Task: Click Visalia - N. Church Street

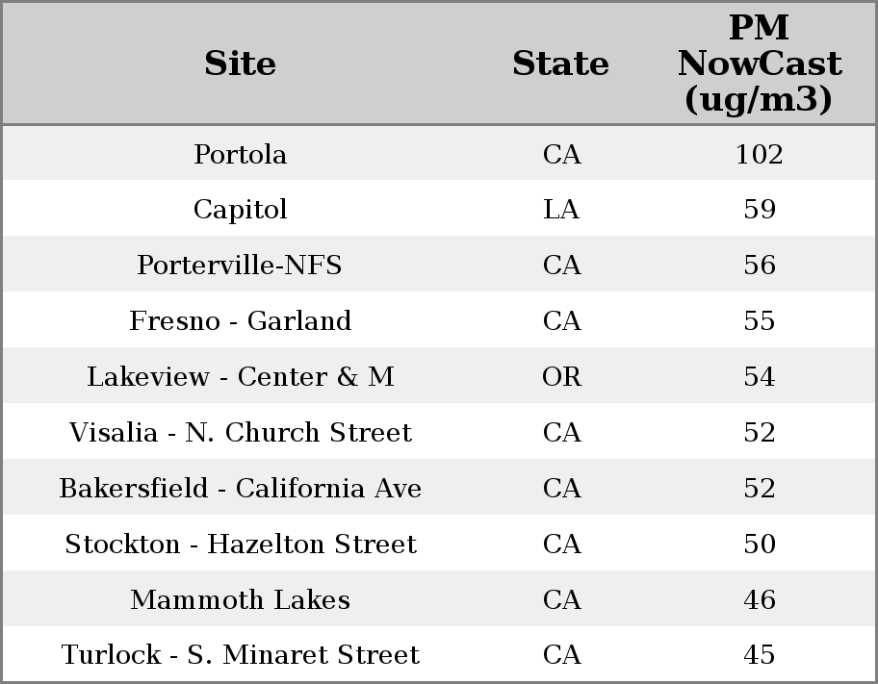Action: tap(240, 433)
